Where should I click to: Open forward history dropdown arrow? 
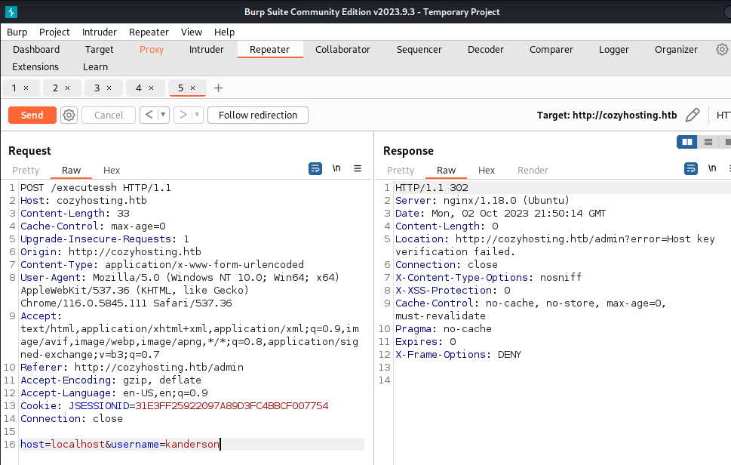(x=197, y=115)
